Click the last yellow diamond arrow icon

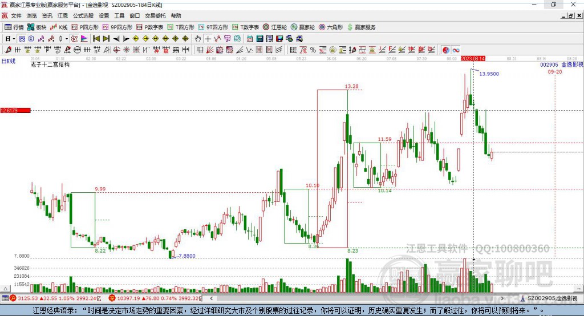185,39
